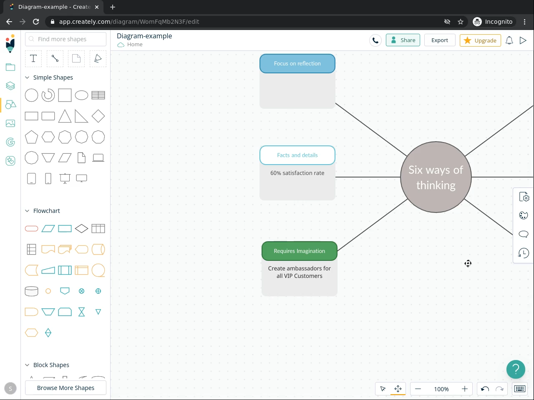Screen dimensions: 534x400
Task: Select the freehand drawing pen tool
Action: click(98, 59)
